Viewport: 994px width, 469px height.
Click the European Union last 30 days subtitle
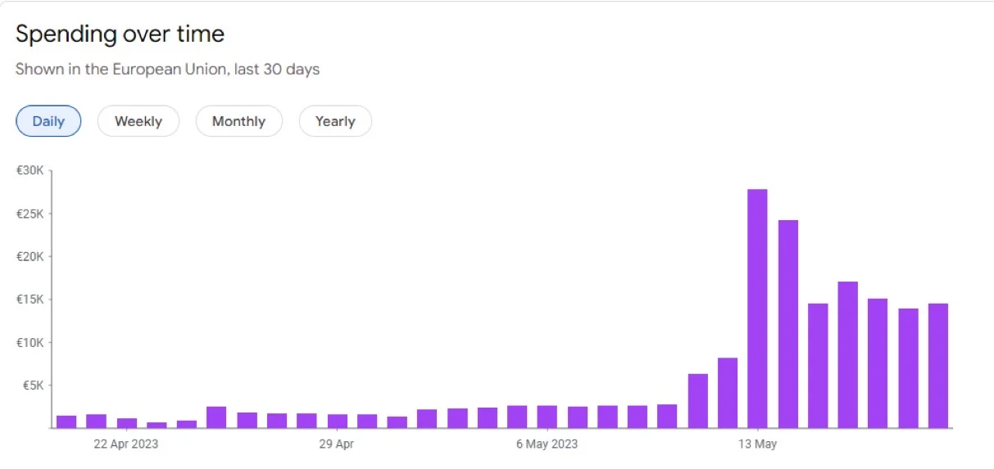pyautogui.click(x=167, y=70)
